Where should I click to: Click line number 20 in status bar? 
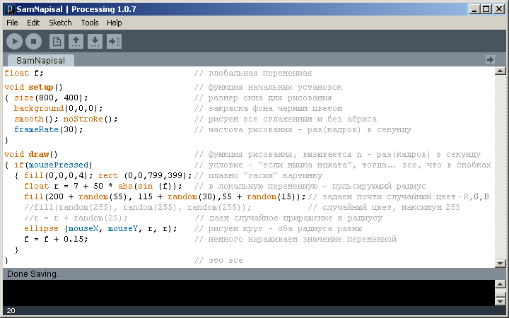coord(11,311)
